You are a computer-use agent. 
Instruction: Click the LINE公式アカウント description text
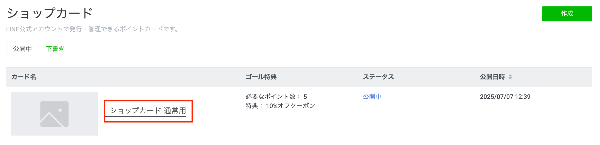click(93, 29)
